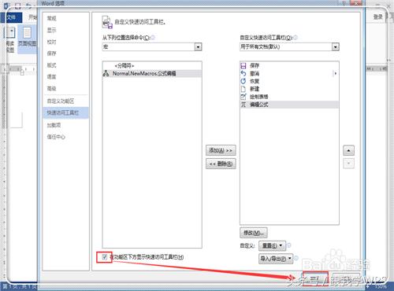Open the 信任中心 (Trust Center) category

(x=56, y=137)
